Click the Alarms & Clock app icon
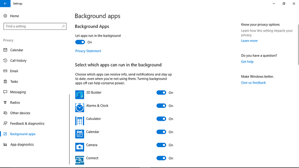 pyautogui.click(x=79, y=108)
